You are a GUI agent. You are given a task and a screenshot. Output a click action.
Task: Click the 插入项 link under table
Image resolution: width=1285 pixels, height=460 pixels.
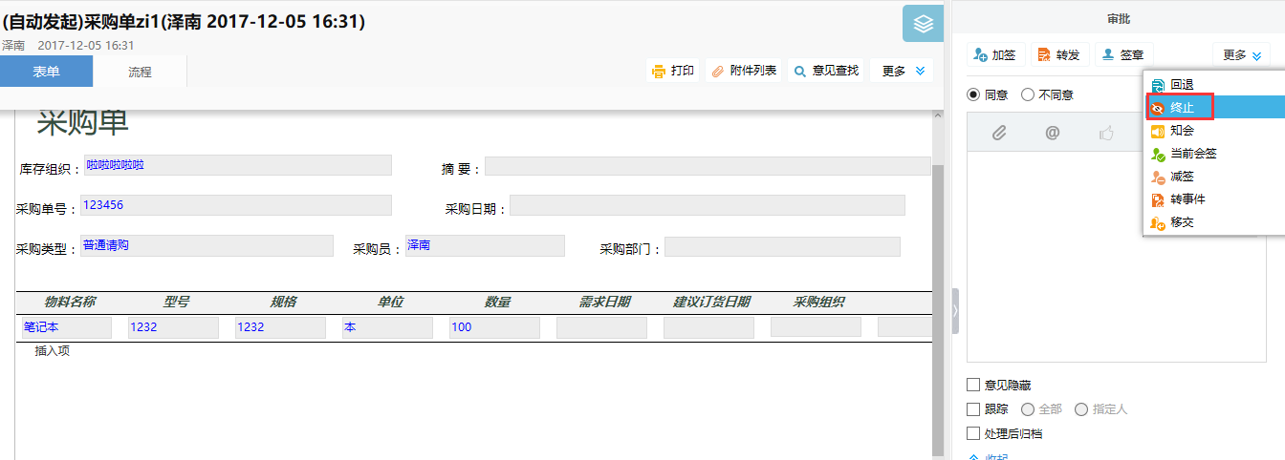[53, 351]
